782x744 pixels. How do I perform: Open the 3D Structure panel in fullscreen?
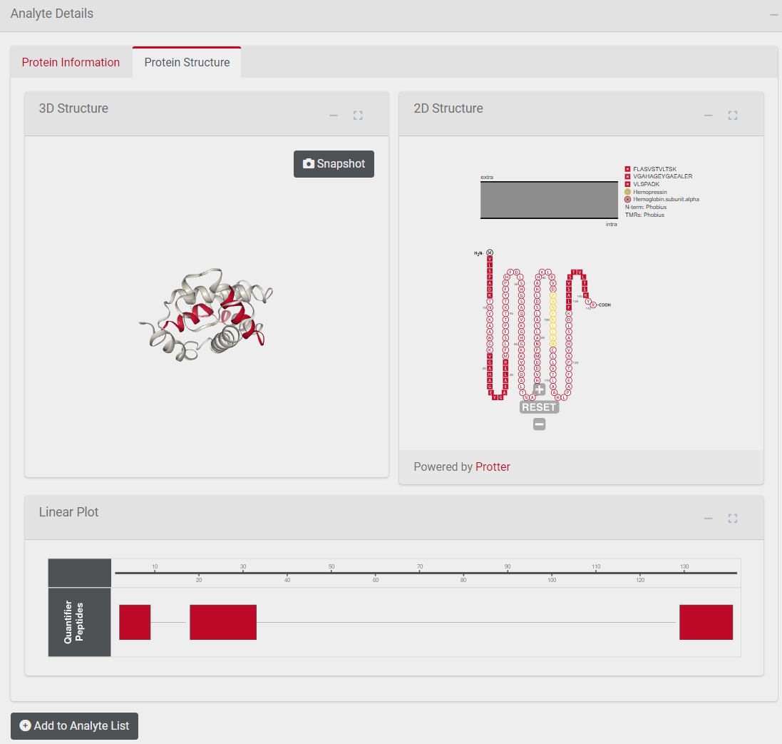[359, 115]
